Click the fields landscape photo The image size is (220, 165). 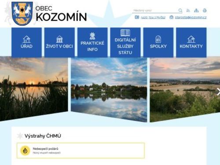185,90
